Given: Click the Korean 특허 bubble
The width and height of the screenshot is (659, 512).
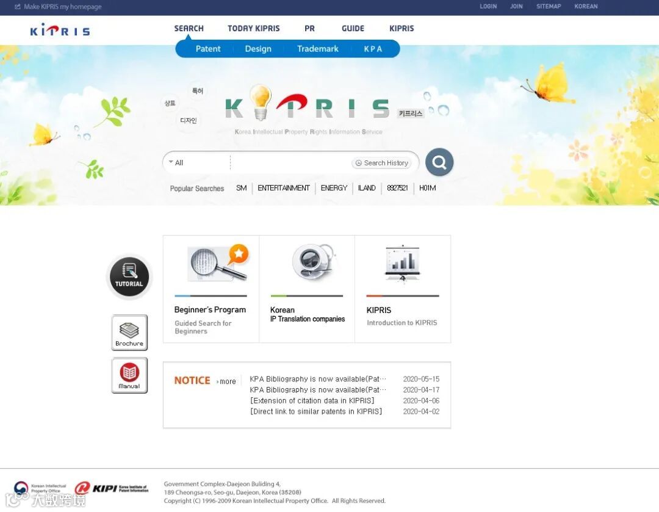Looking at the screenshot, I should [198, 91].
